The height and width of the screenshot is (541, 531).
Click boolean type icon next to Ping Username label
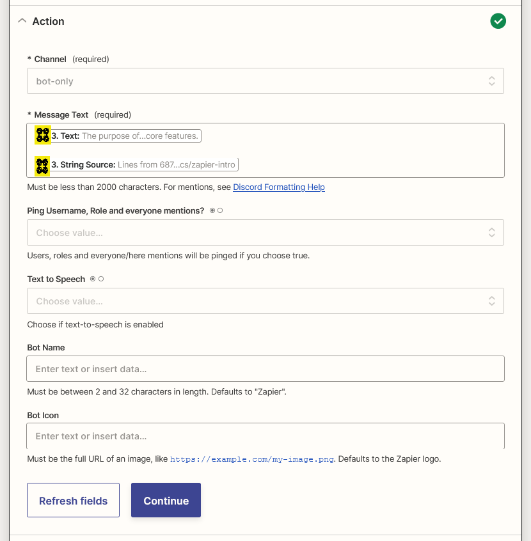(216, 211)
